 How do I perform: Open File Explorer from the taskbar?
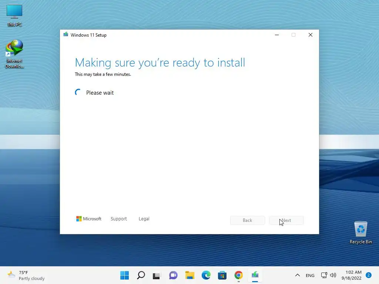click(190, 275)
